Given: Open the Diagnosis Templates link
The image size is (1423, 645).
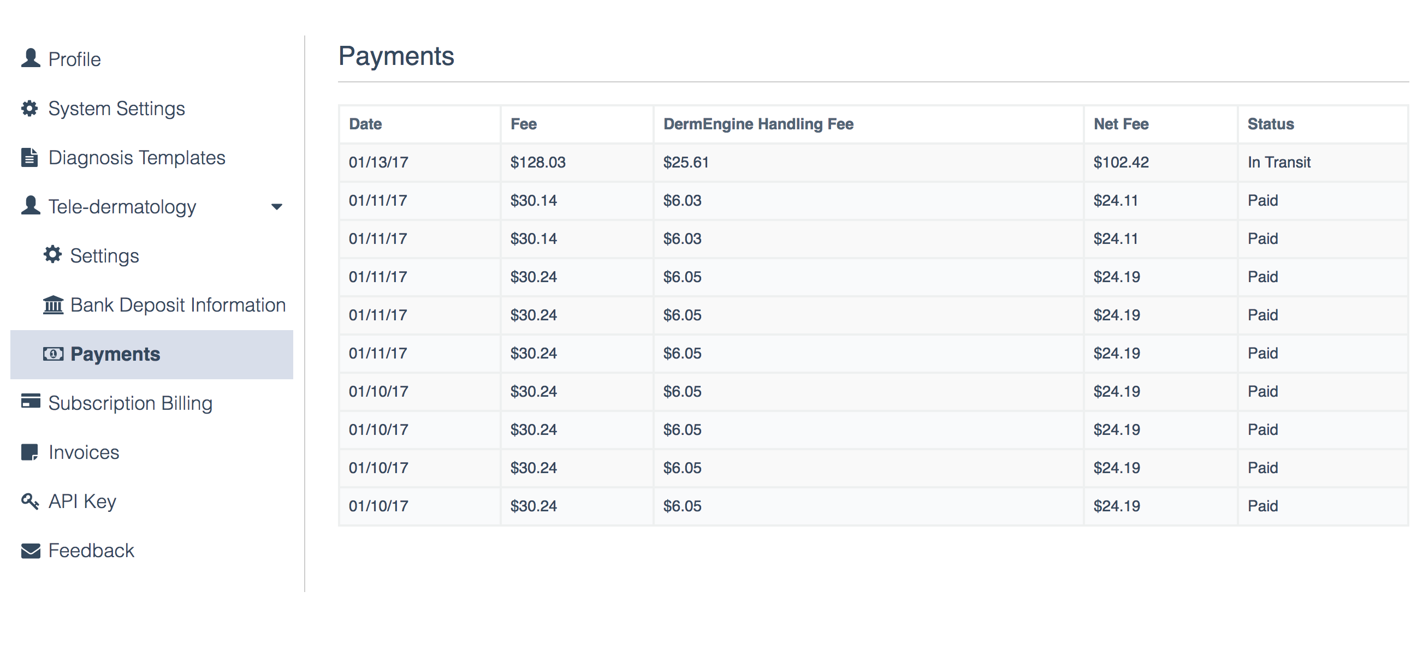Looking at the screenshot, I should coord(137,158).
